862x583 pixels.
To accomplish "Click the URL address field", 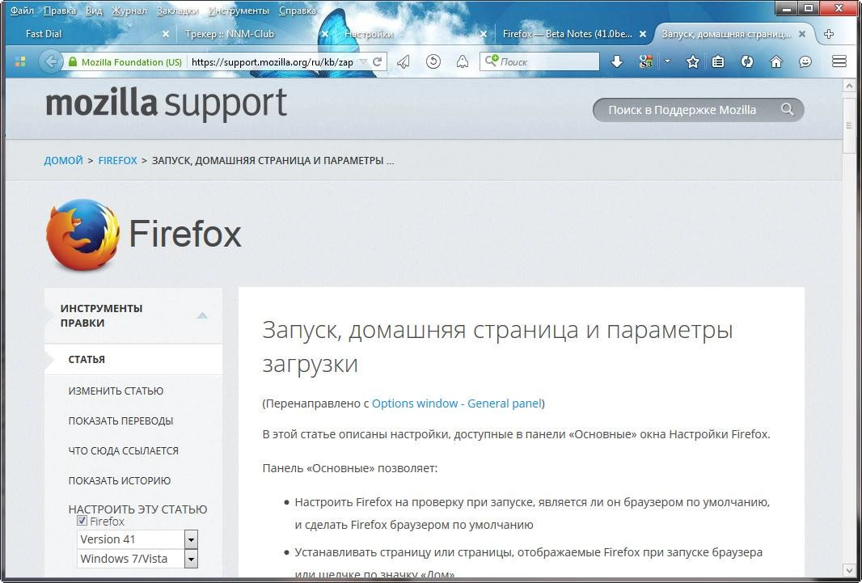I will coord(273,62).
